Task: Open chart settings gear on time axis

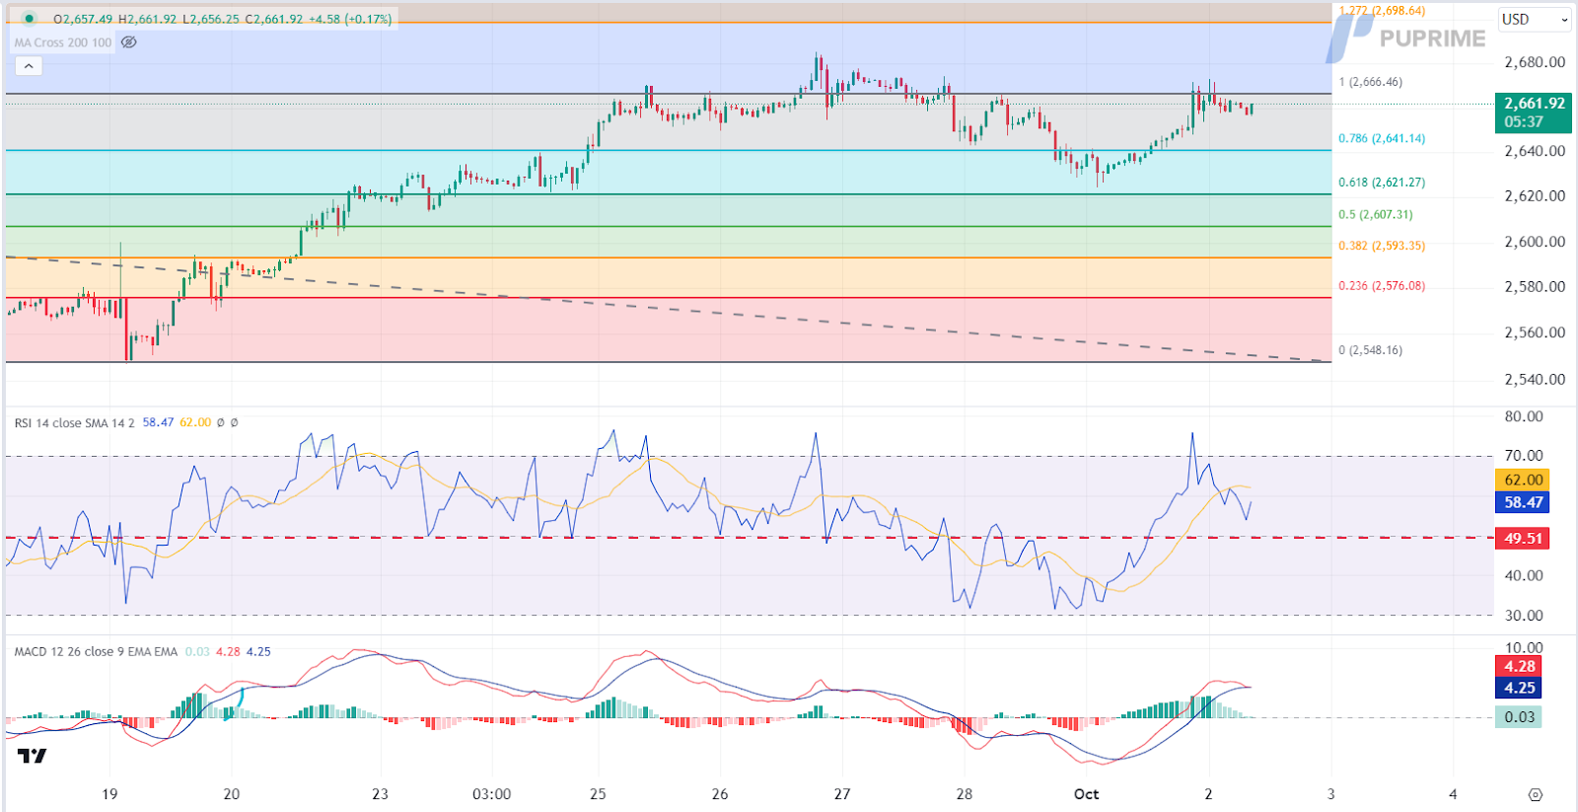Action: pos(1535,794)
